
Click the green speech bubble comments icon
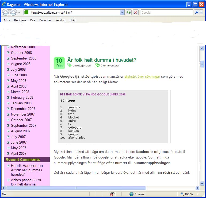point(98,65)
